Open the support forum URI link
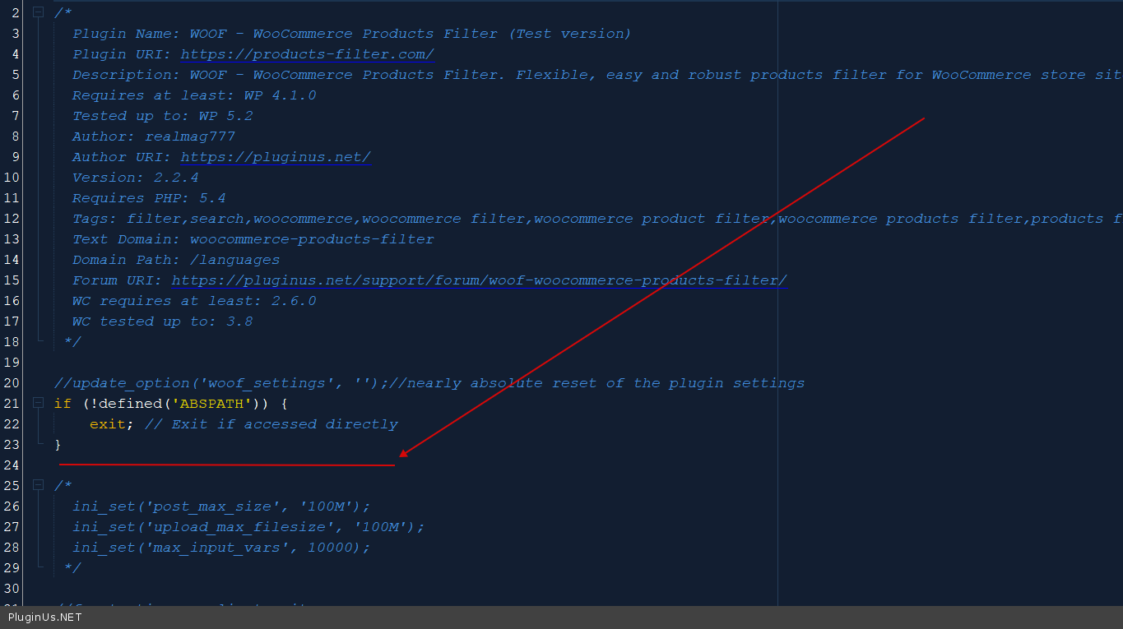 [479, 280]
